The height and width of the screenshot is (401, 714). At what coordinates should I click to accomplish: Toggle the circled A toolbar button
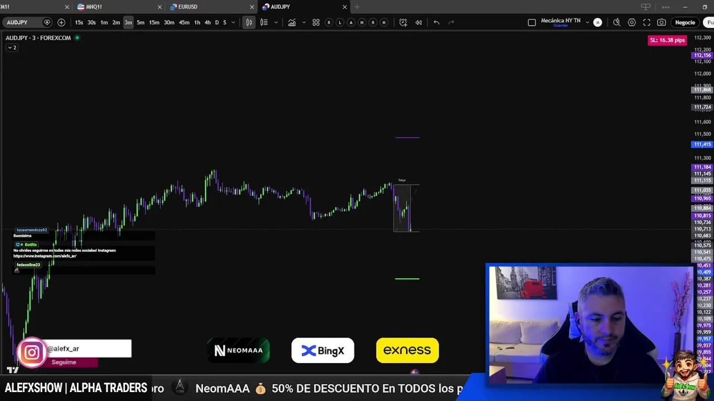(x=351, y=22)
